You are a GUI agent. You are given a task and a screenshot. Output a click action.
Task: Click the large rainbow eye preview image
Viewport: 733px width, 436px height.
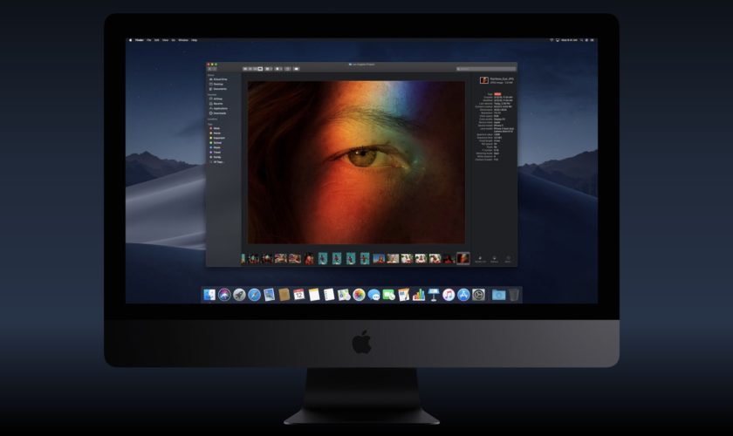tap(356, 162)
